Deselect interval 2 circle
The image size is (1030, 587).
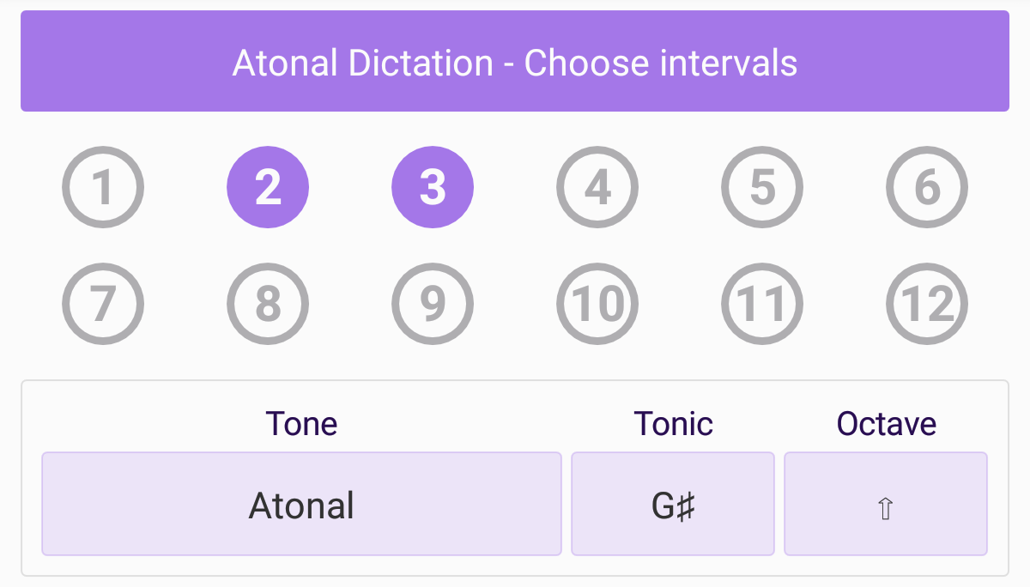coord(268,187)
